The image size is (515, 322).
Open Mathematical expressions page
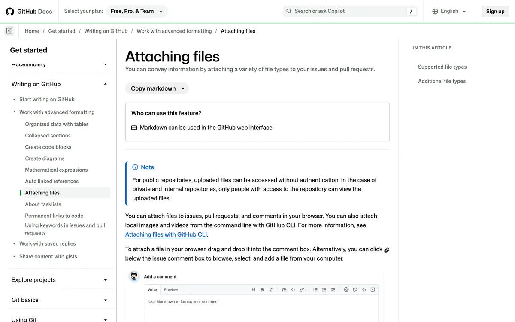pos(56,170)
